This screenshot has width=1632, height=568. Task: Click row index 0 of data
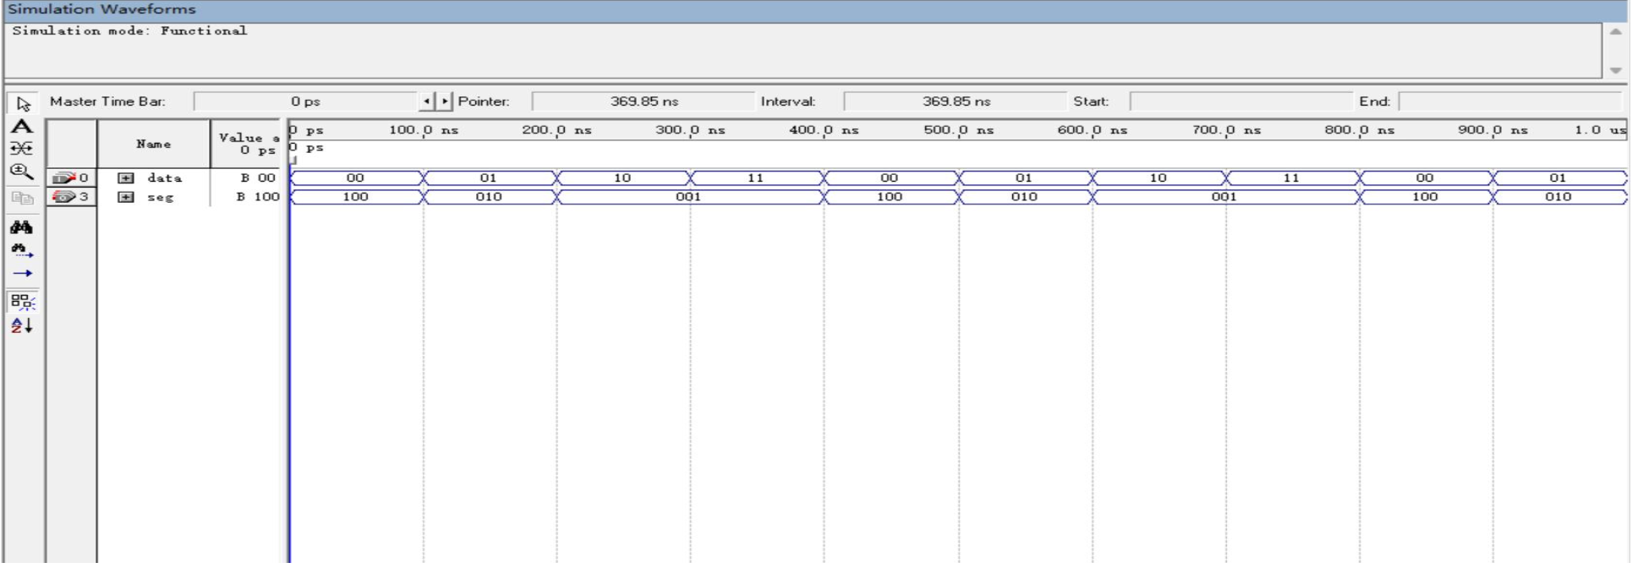click(x=84, y=178)
